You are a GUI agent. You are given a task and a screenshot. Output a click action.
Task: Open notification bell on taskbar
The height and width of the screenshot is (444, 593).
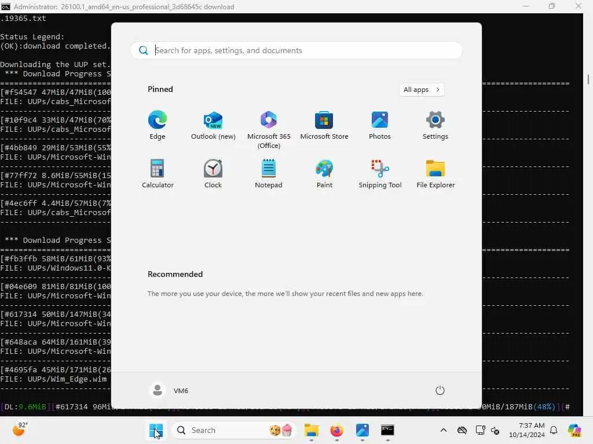554,430
